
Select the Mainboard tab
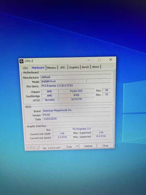38,68
